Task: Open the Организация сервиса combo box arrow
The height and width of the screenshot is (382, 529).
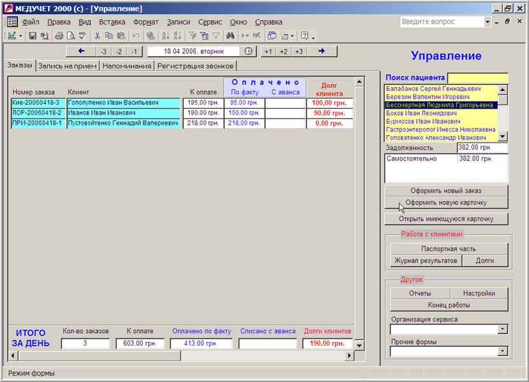Action: tap(502, 329)
